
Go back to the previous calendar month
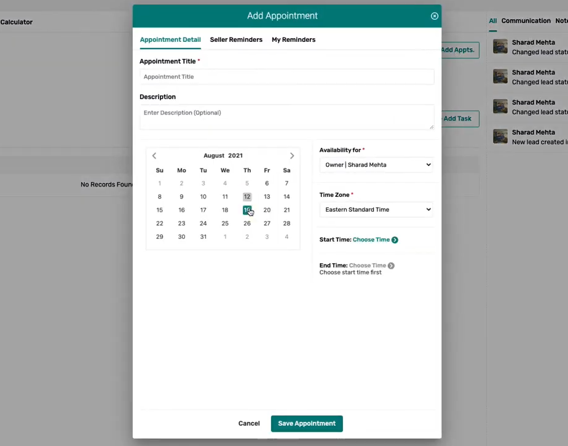click(x=154, y=156)
